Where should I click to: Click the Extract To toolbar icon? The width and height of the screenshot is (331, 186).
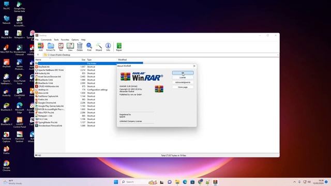pyautogui.click(x=51, y=47)
